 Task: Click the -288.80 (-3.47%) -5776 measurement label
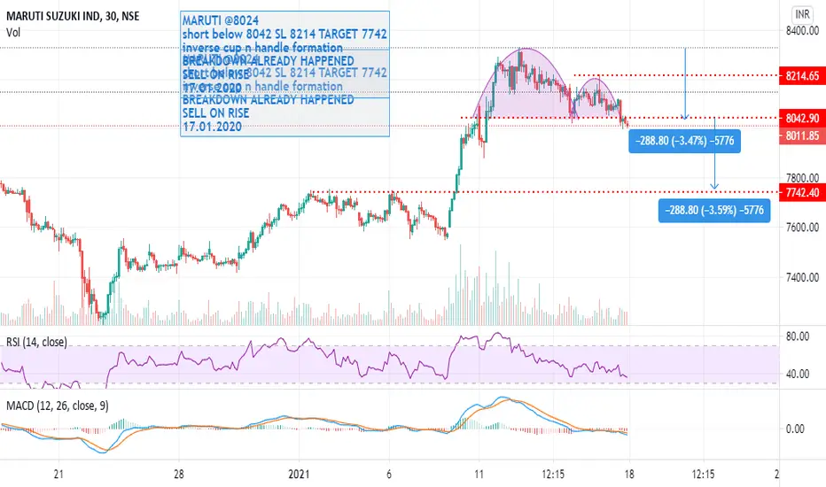pyautogui.click(x=684, y=141)
